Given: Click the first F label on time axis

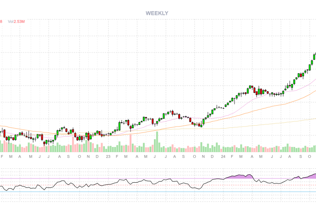Looking at the screenshot, I should tap(2, 156).
